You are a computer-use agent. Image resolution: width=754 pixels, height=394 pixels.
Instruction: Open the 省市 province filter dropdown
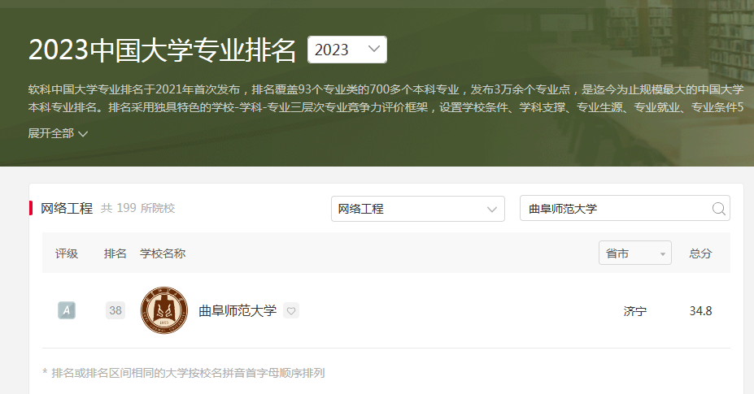coord(634,253)
